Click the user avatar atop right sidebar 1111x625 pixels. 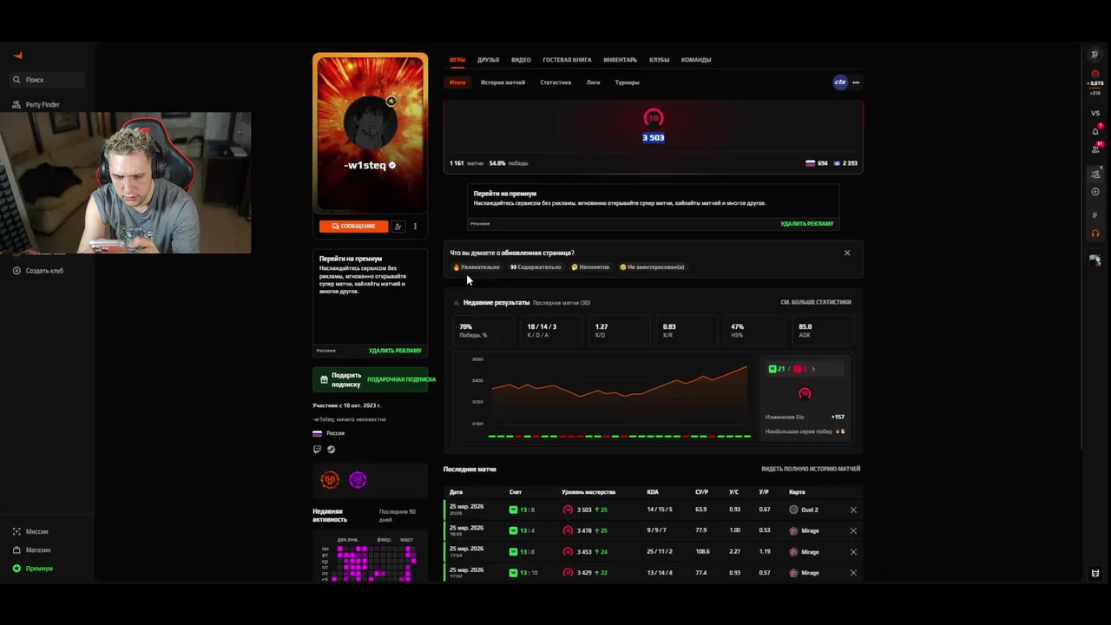pyautogui.click(x=1095, y=55)
